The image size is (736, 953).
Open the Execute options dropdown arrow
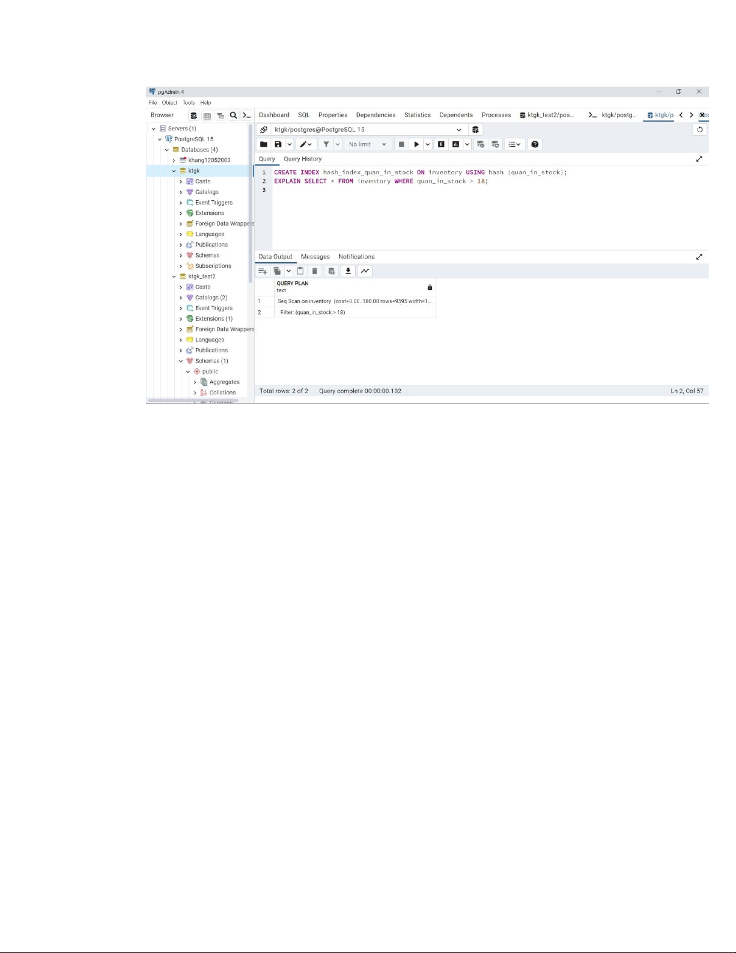(428, 144)
